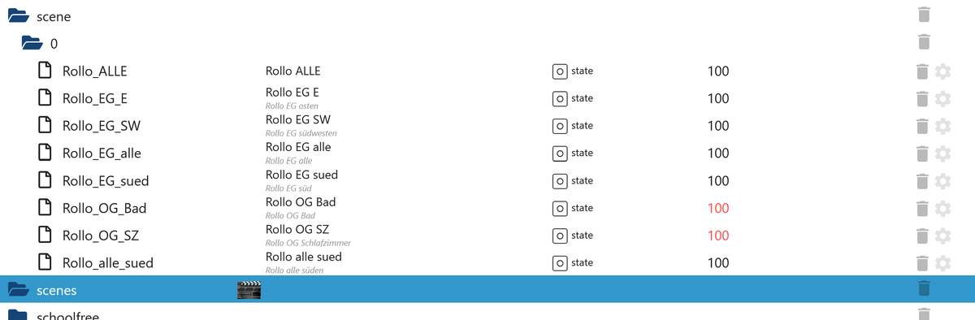Screen dimensions: 975x320
Task: Delete the scene folder using its trash icon
Action: 924,15
